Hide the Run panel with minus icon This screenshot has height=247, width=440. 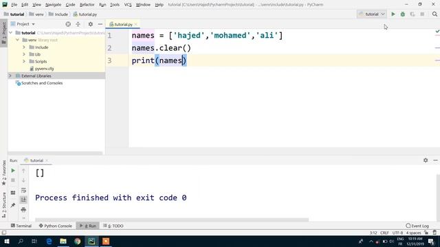435,160
